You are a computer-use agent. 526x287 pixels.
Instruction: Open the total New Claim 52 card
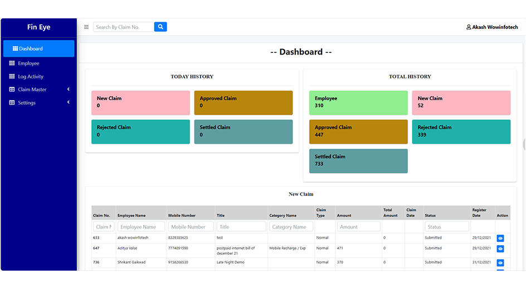[x=461, y=103]
